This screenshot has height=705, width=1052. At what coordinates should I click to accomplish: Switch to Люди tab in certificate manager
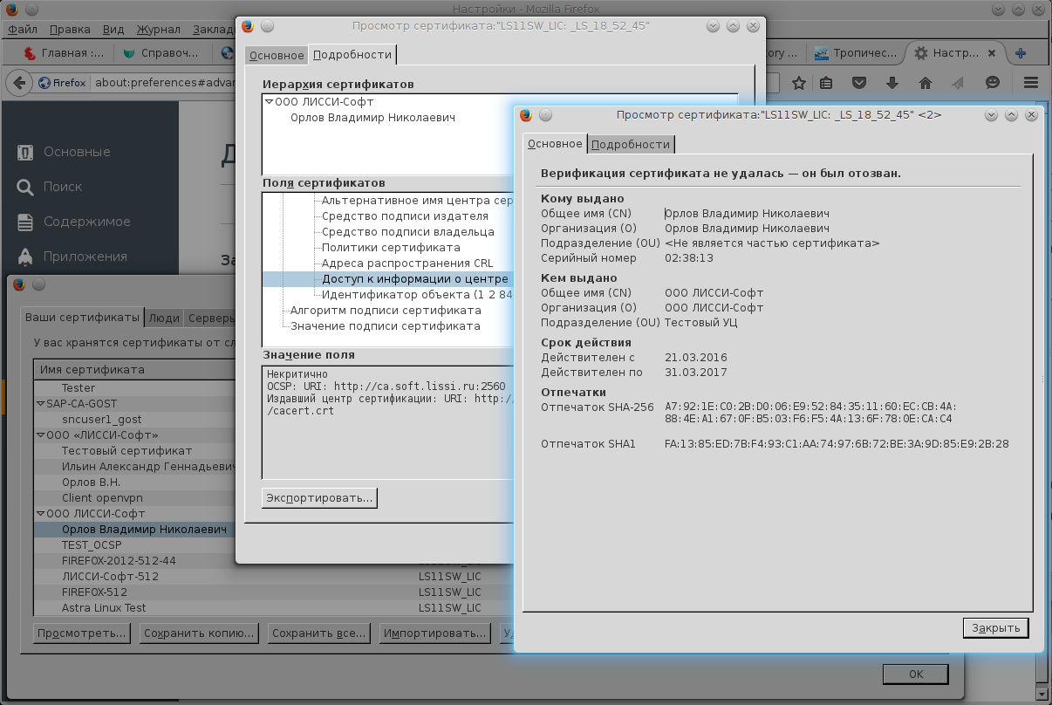click(x=164, y=318)
